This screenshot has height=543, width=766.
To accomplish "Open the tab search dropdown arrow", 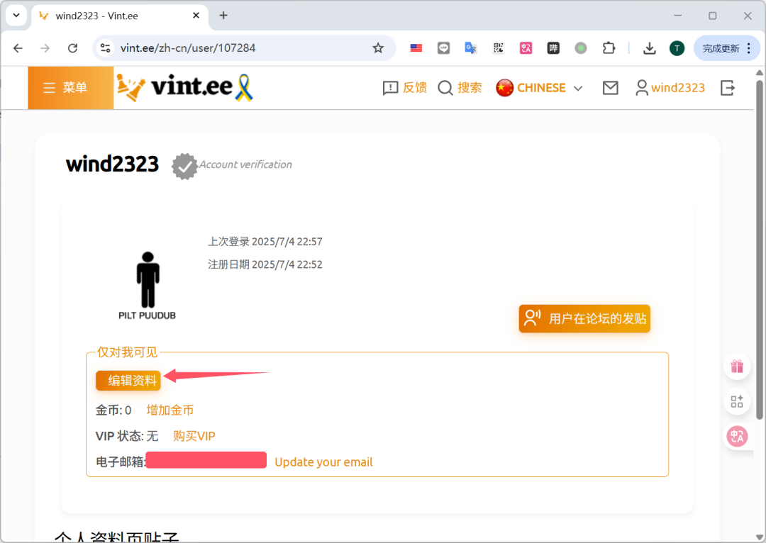I will (x=16, y=16).
